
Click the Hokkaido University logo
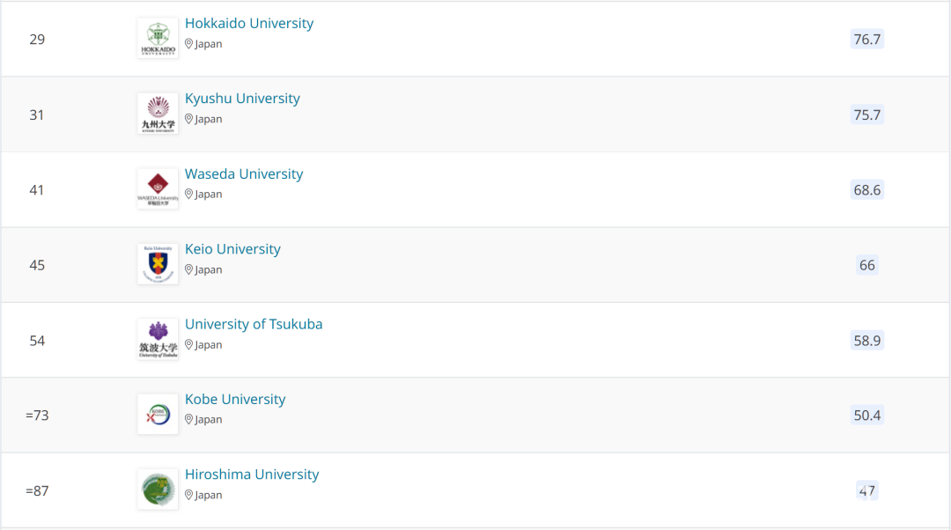point(158,38)
